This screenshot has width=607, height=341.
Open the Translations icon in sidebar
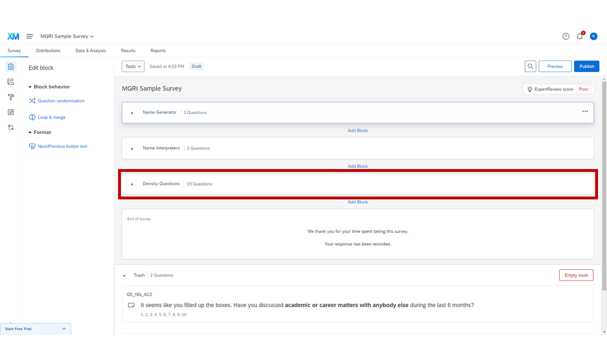[x=11, y=127]
